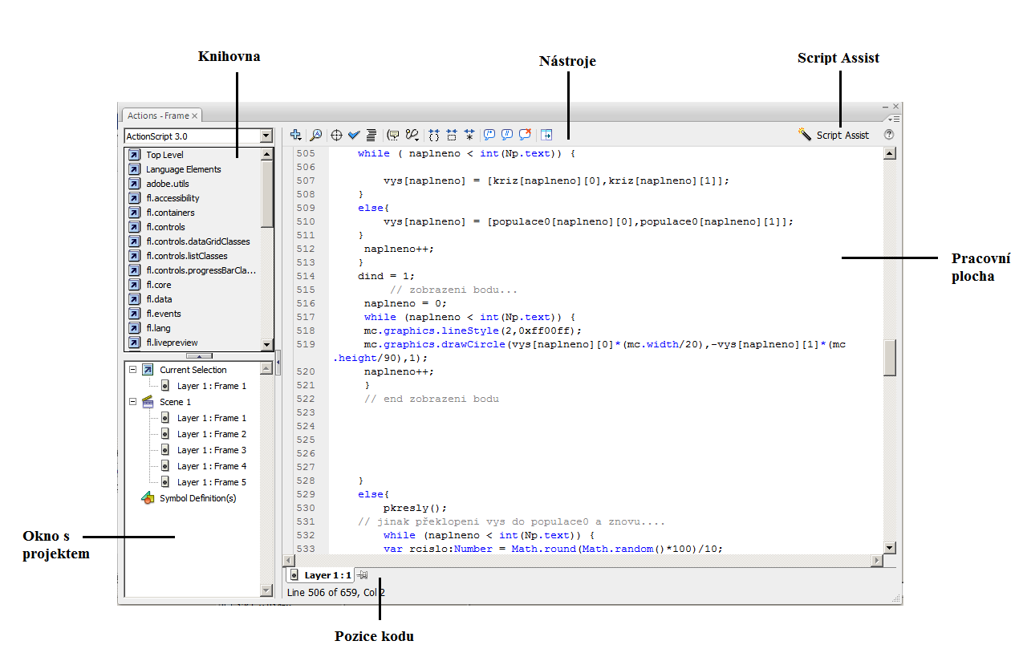Click Expand all icon
1015x653 pixels.
469,136
